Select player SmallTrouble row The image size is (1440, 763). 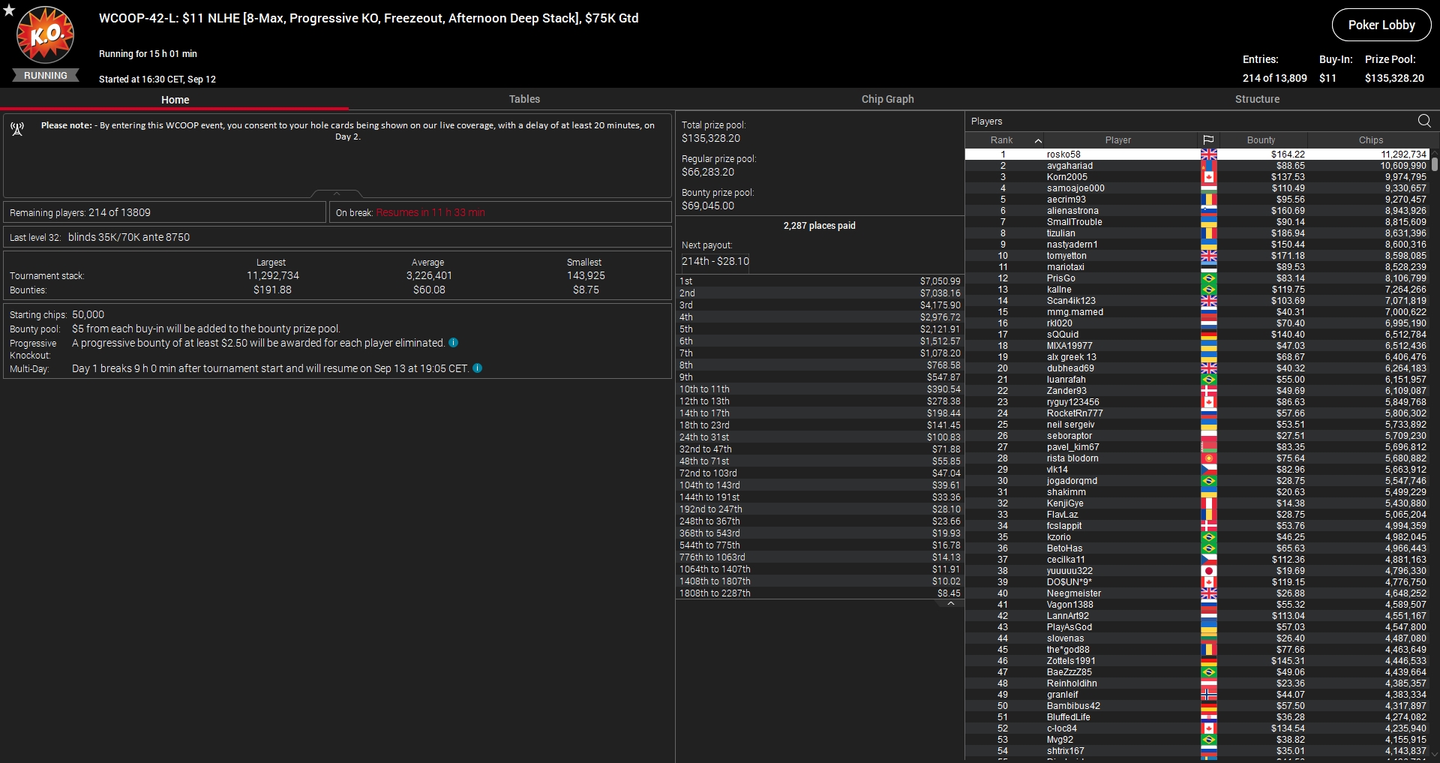pyautogui.click(x=1197, y=222)
